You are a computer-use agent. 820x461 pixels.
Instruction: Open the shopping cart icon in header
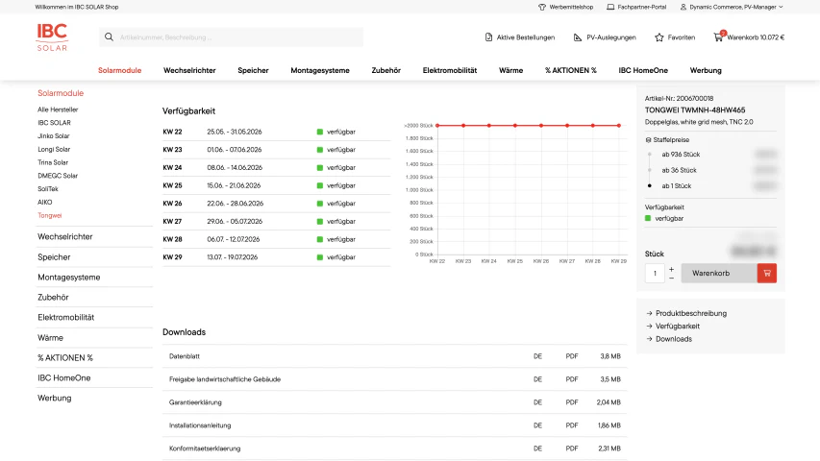718,36
